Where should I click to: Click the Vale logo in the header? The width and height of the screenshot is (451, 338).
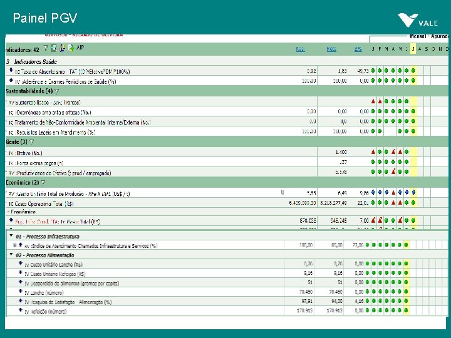tap(418, 20)
